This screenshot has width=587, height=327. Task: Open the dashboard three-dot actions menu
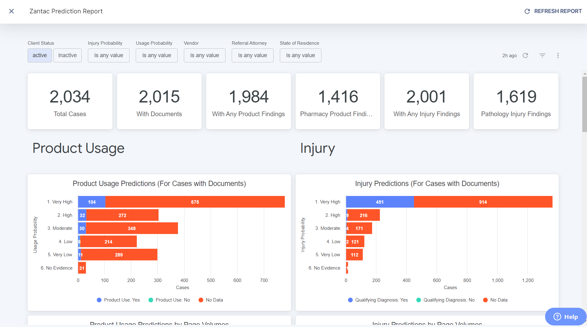pos(558,55)
